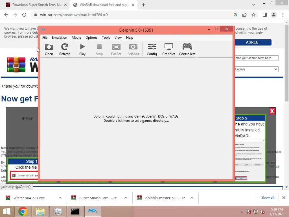Click the muted volume tray icon

[262, 212]
